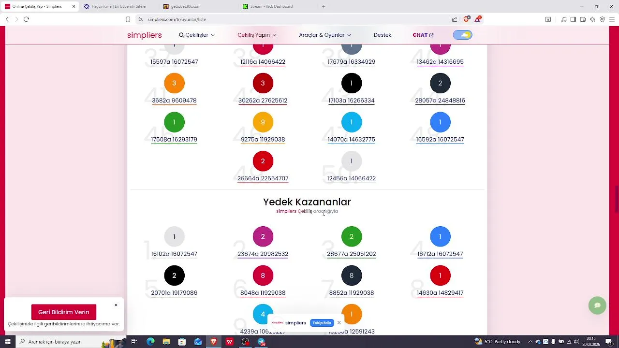Open winner link 23674a 20982532
This screenshot has width=619, height=348.
[263, 254]
